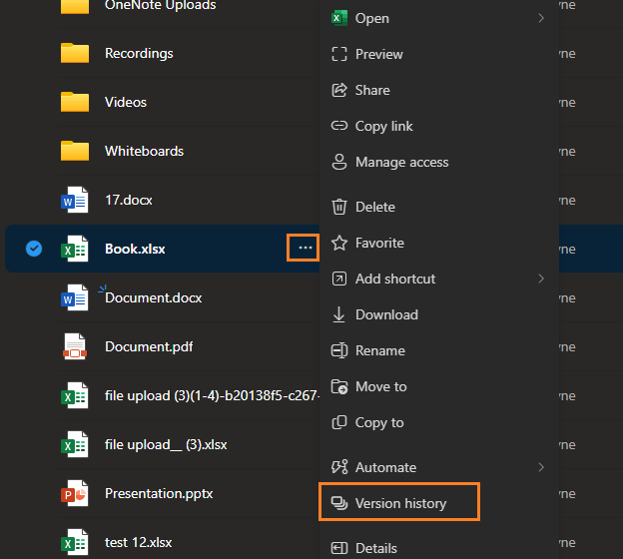The width and height of the screenshot is (623, 559).
Task: Open the three-dots menu for Book.xlsx
Action: point(305,248)
